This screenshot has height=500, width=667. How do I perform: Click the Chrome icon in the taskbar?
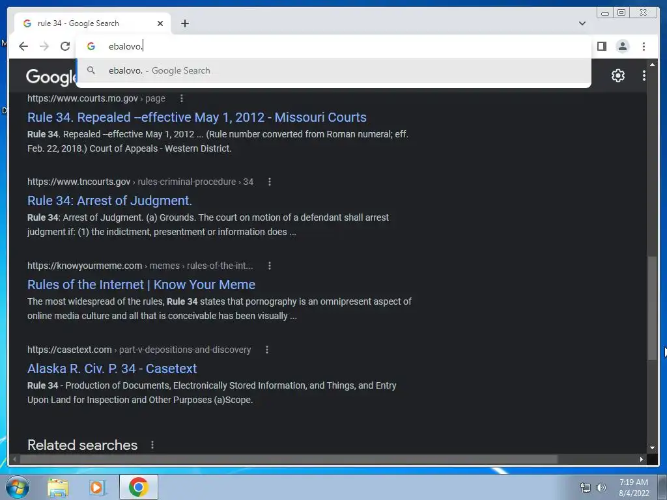pyautogui.click(x=138, y=487)
